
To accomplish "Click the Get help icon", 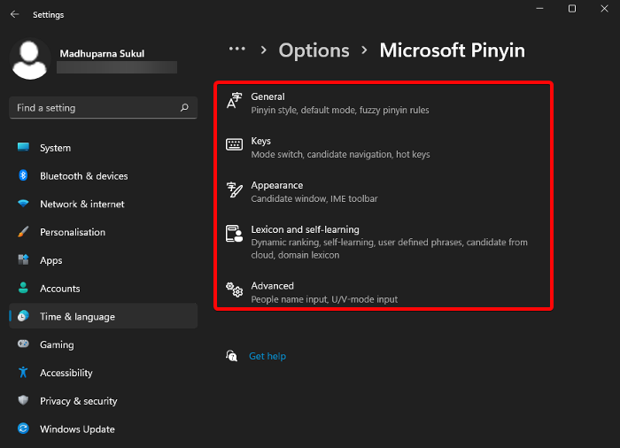I will click(232, 356).
